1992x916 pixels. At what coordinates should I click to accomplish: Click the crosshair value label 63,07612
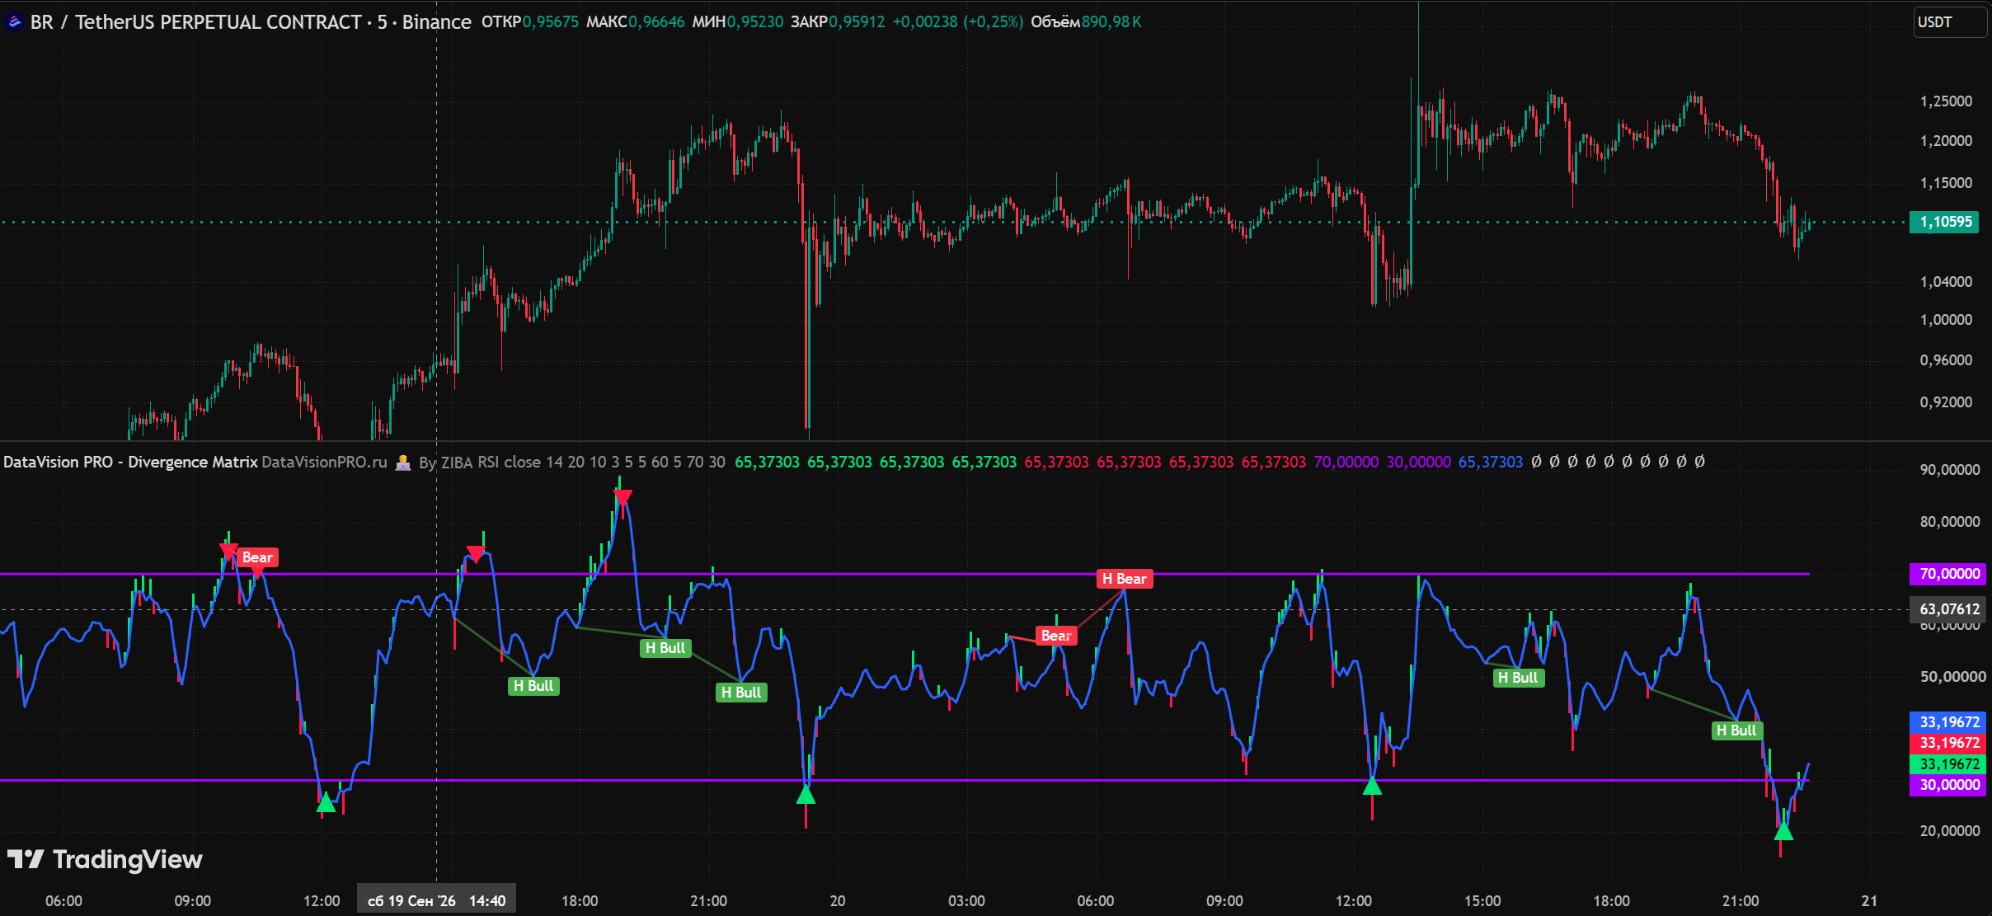point(1948,609)
